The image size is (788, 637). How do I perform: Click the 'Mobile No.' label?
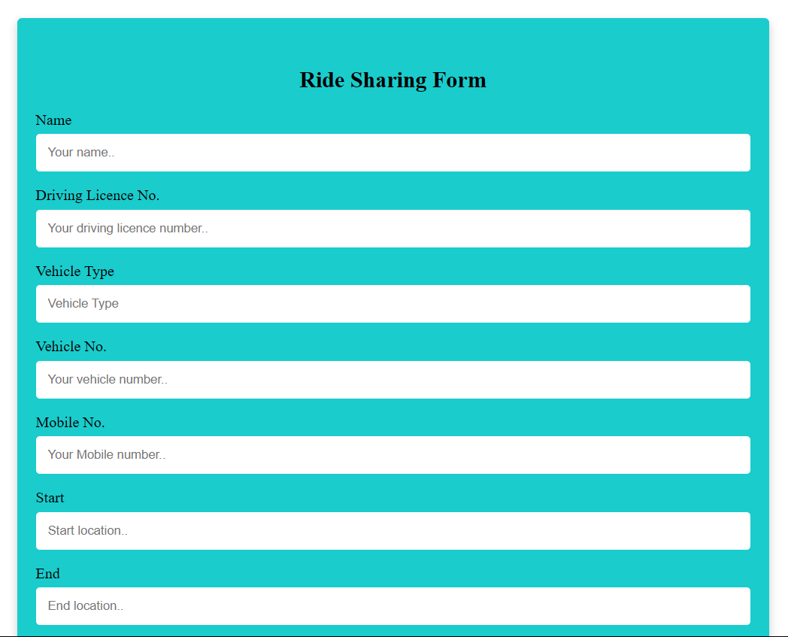71,423
